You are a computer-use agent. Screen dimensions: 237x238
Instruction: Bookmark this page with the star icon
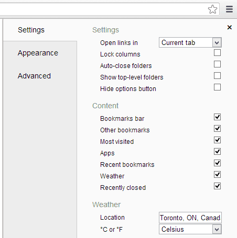coord(212,9)
